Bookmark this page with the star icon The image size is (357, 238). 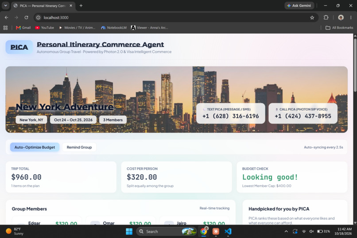[x=312, y=18]
